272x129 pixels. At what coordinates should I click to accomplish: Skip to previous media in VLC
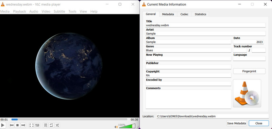[x=12, y=125]
